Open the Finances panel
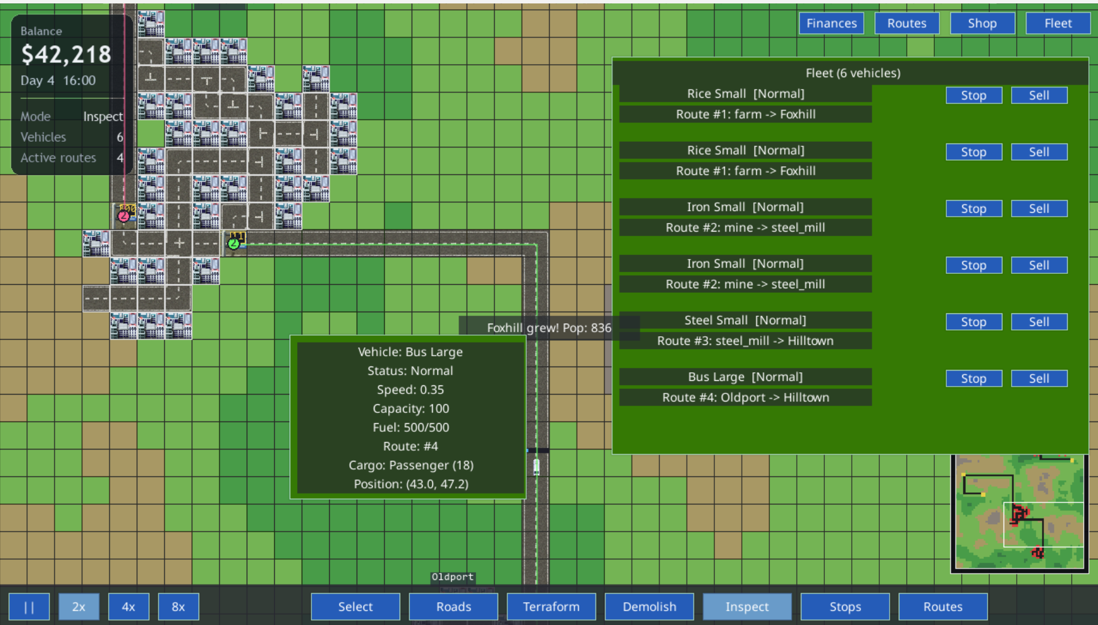Screen dimensions: 1098x625 coord(831,23)
